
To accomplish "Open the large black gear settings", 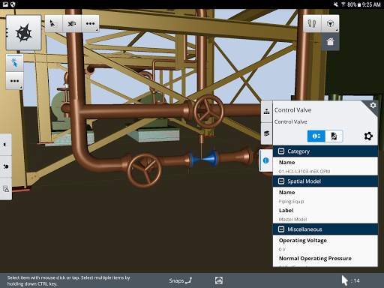I will [368, 136].
